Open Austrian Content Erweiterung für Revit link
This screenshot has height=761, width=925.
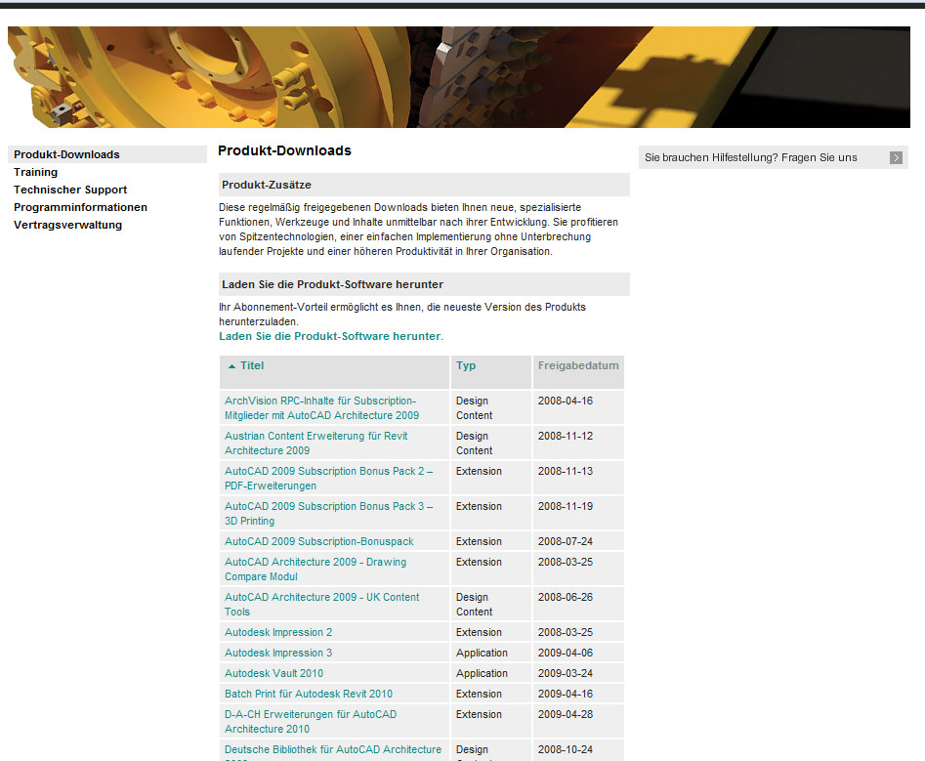point(315,444)
